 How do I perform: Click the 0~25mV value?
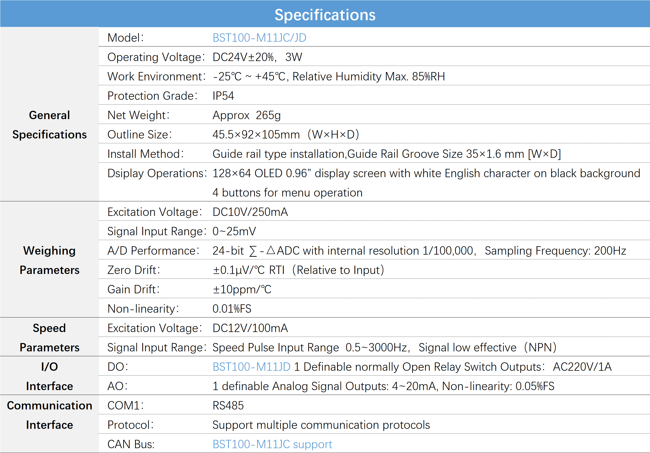click(234, 231)
